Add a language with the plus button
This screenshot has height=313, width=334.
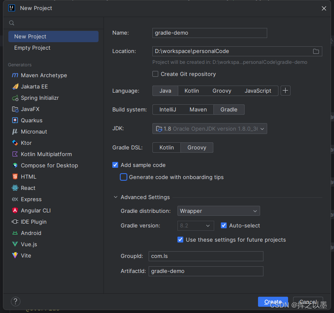[x=286, y=91]
